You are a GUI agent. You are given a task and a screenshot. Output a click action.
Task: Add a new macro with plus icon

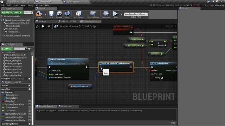[x=30, y=85]
